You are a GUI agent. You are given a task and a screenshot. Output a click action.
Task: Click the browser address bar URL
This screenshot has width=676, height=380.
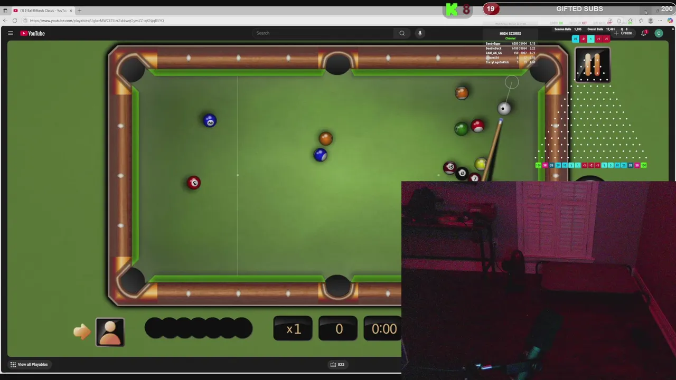coord(97,21)
